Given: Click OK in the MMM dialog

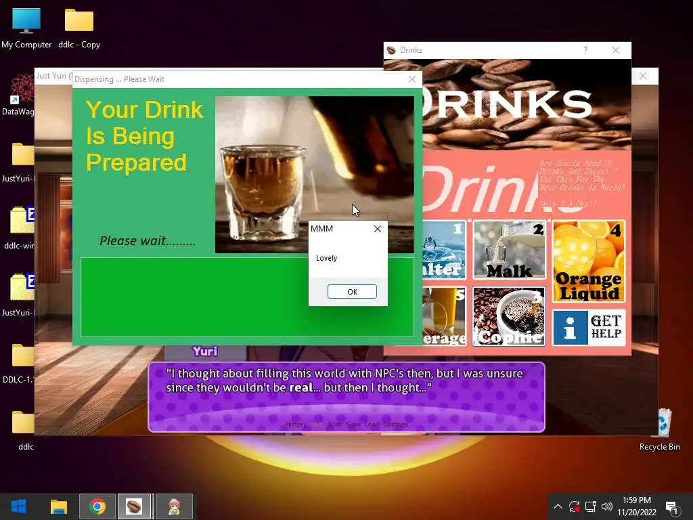Looking at the screenshot, I should (x=352, y=291).
